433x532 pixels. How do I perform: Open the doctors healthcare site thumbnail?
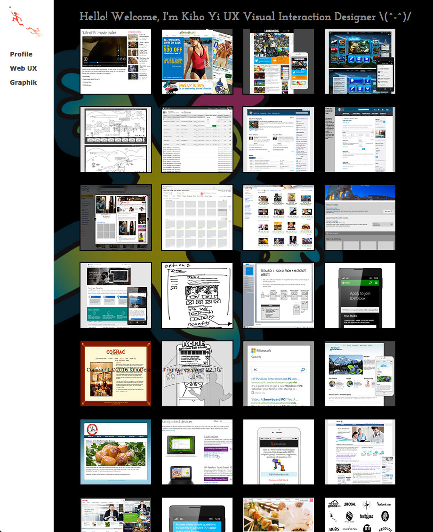tap(360, 452)
